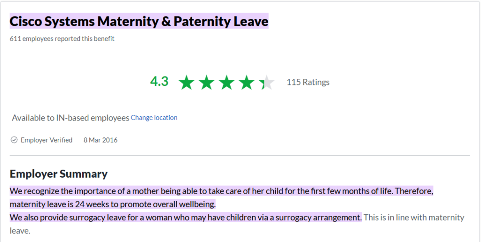The width and height of the screenshot is (481, 242).
Task: Click the fourth green rating star
Action: (x=247, y=83)
